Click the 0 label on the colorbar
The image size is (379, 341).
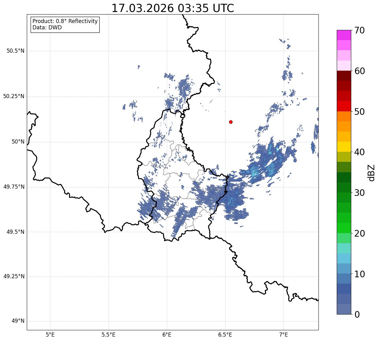pos(357,314)
